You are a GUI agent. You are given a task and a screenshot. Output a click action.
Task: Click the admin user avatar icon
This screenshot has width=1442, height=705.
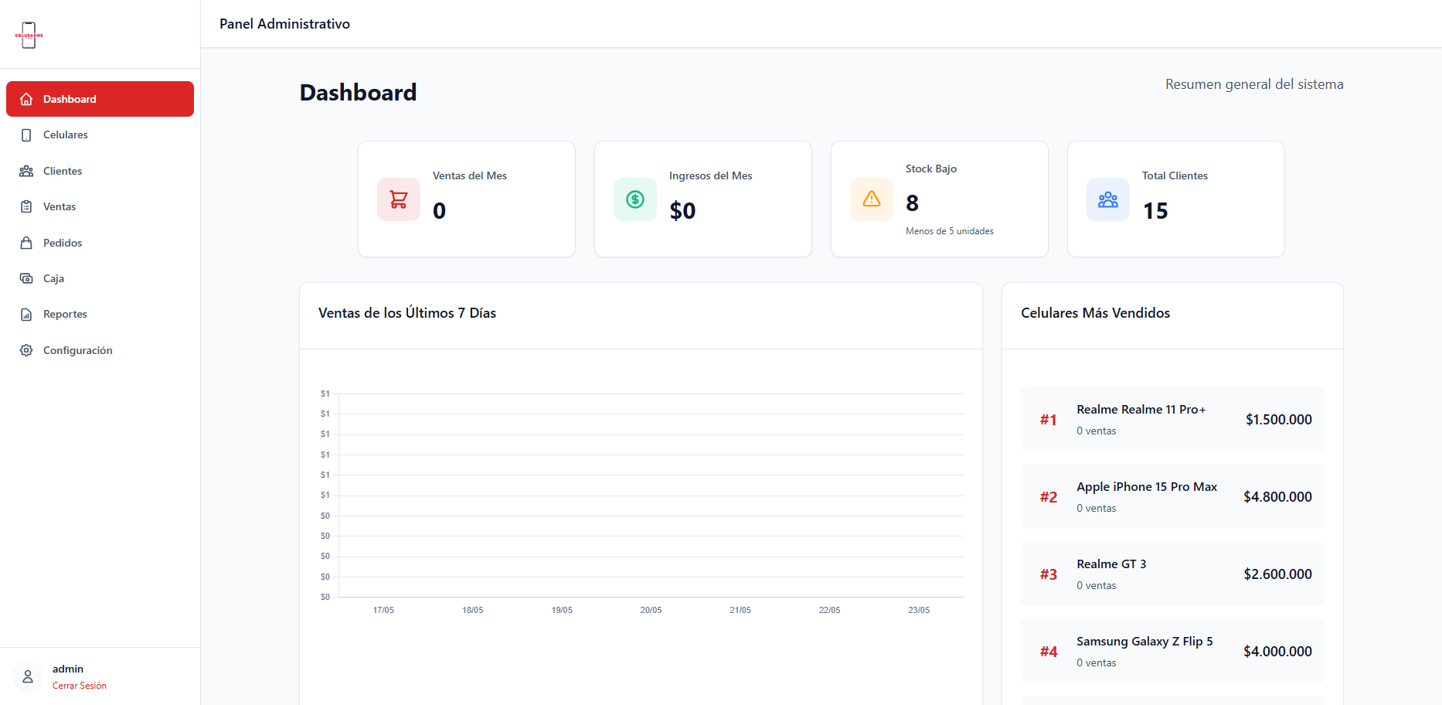coord(28,676)
